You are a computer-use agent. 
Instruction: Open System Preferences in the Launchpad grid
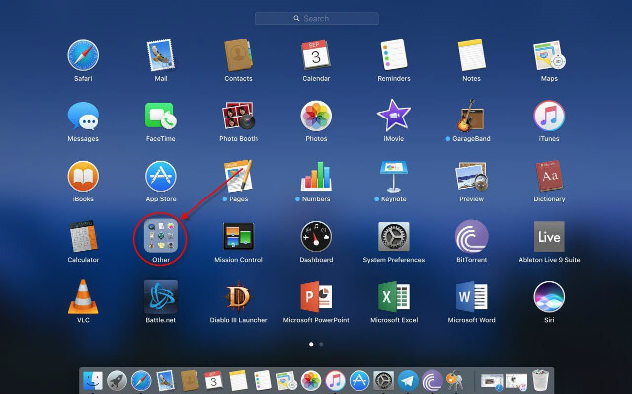(x=394, y=236)
